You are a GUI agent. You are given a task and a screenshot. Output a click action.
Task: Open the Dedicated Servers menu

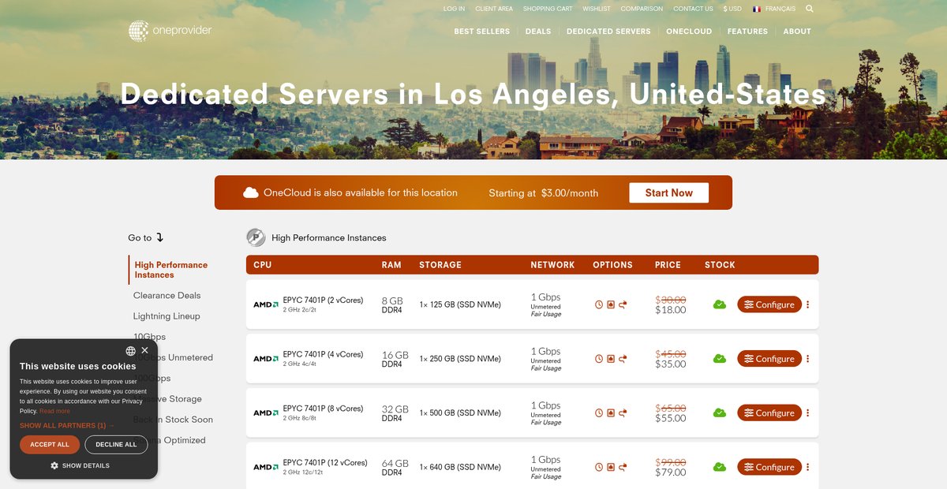coord(608,32)
